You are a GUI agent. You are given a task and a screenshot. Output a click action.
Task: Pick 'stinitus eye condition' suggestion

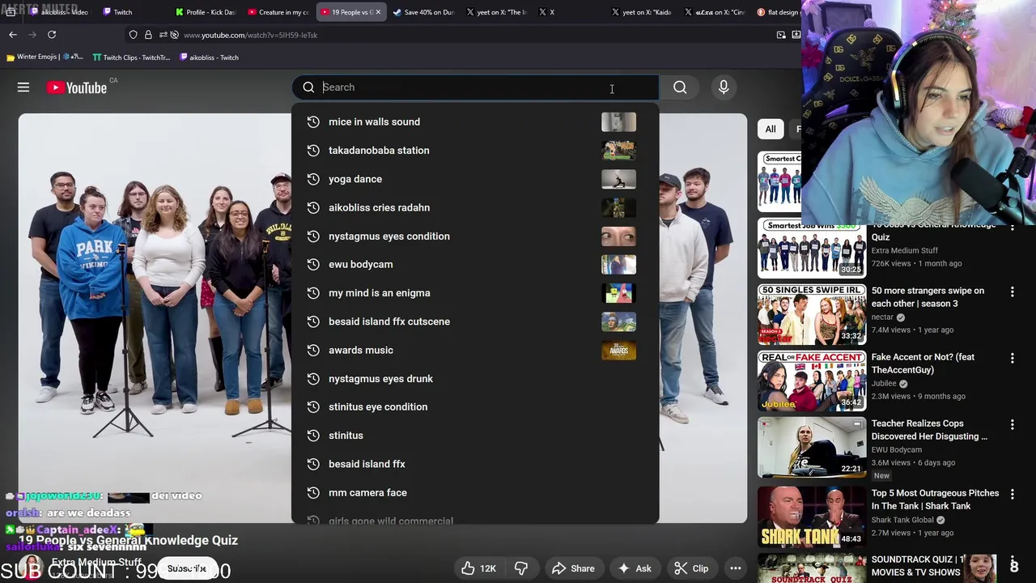tap(475, 406)
